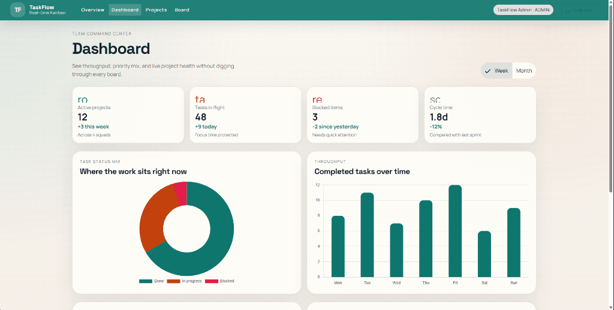
Task: Click the Thu throughput bar
Action: (x=426, y=239)
